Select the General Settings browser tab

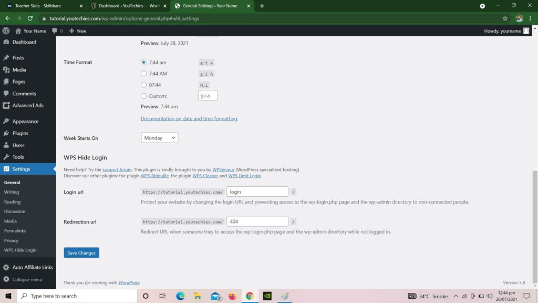[212, 6]
